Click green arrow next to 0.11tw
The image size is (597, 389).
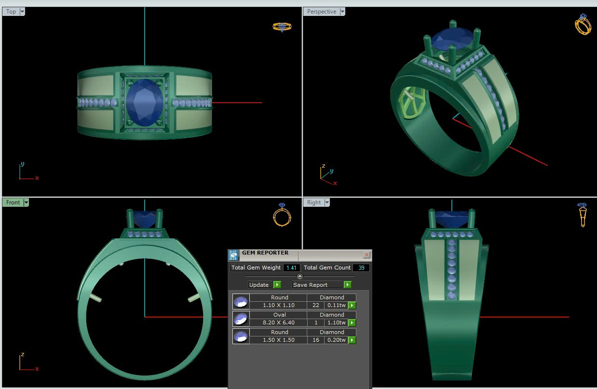tap(352, 306)
